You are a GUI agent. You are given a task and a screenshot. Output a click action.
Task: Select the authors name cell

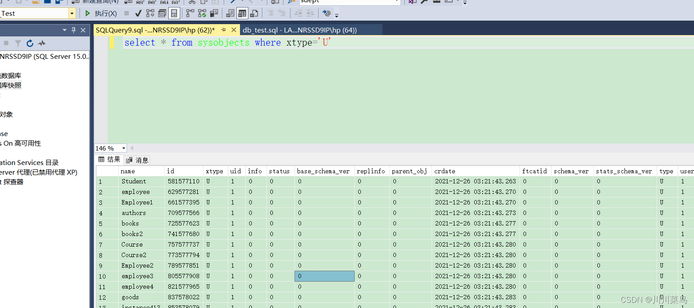tap(142, 213)
